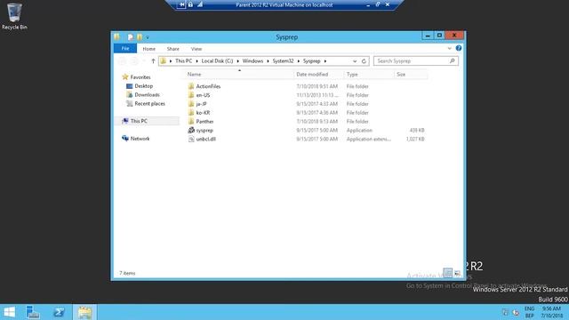Click Sysprep breadcrumb in address bar
The height and width of the screenshot is (320, 569).
click(312, 61)
